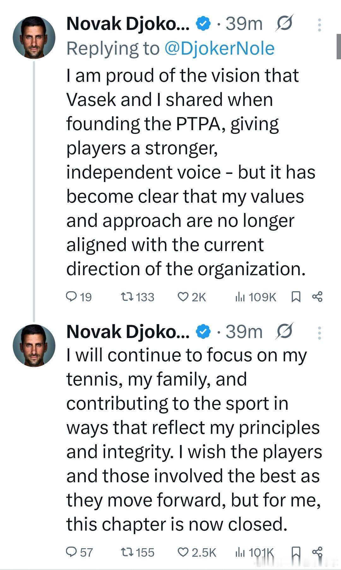Viewport: 341px width, 570px height.
Task: Click Novak Djokovic name on first tweet
Action: tap(128, 24)
